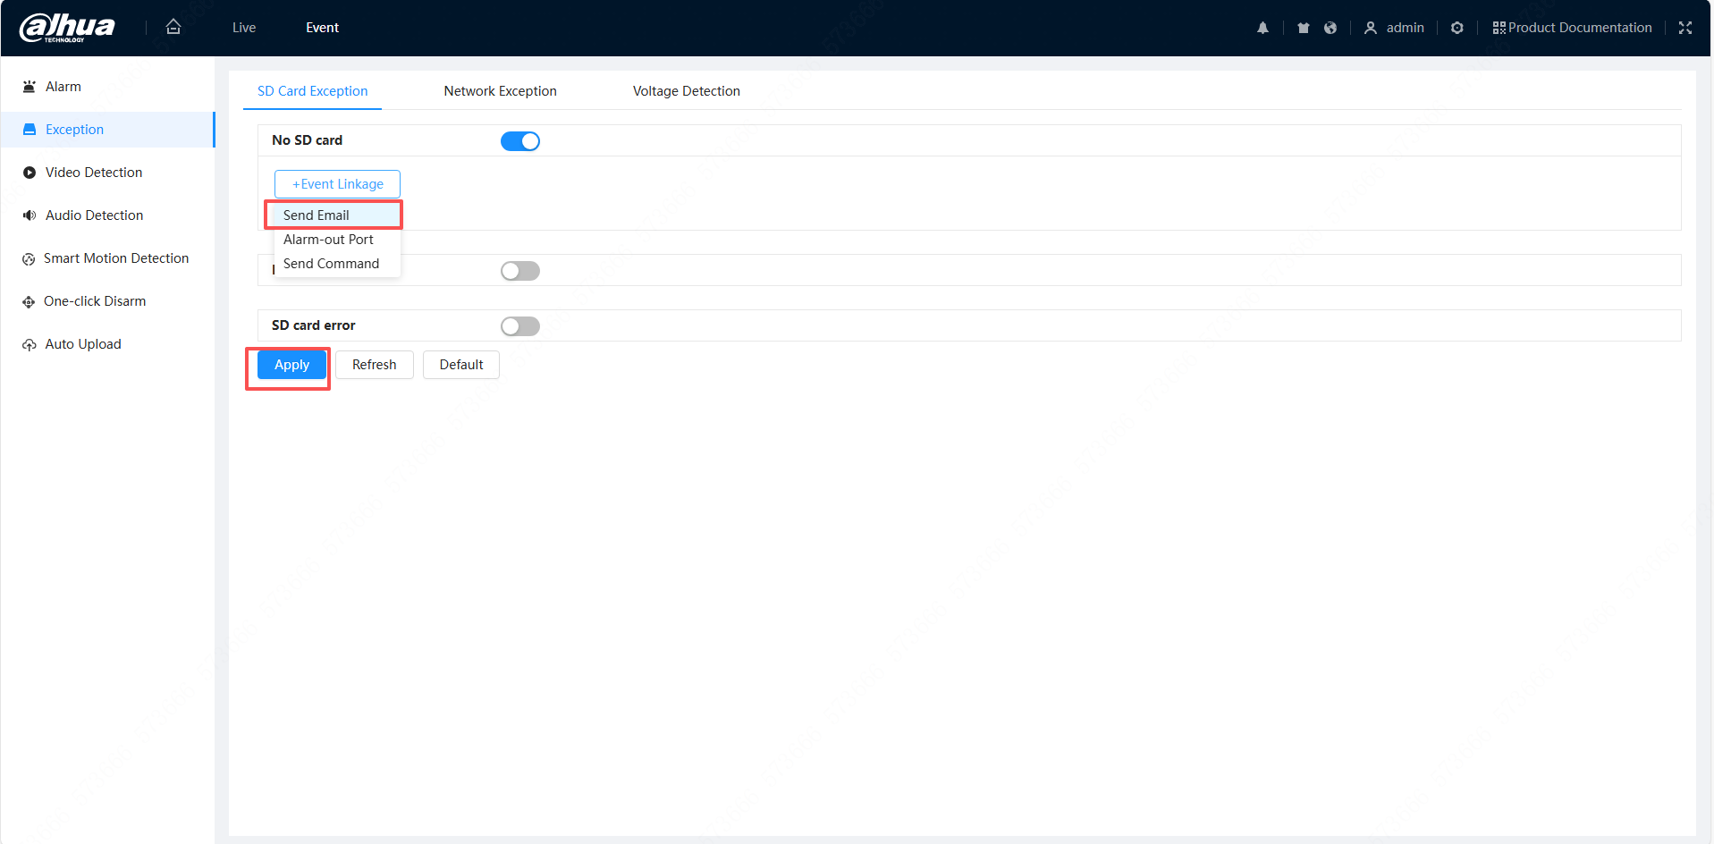Open the Voltage Detection tab
This screenshot has height=844, width=1714.
[686, 91]
